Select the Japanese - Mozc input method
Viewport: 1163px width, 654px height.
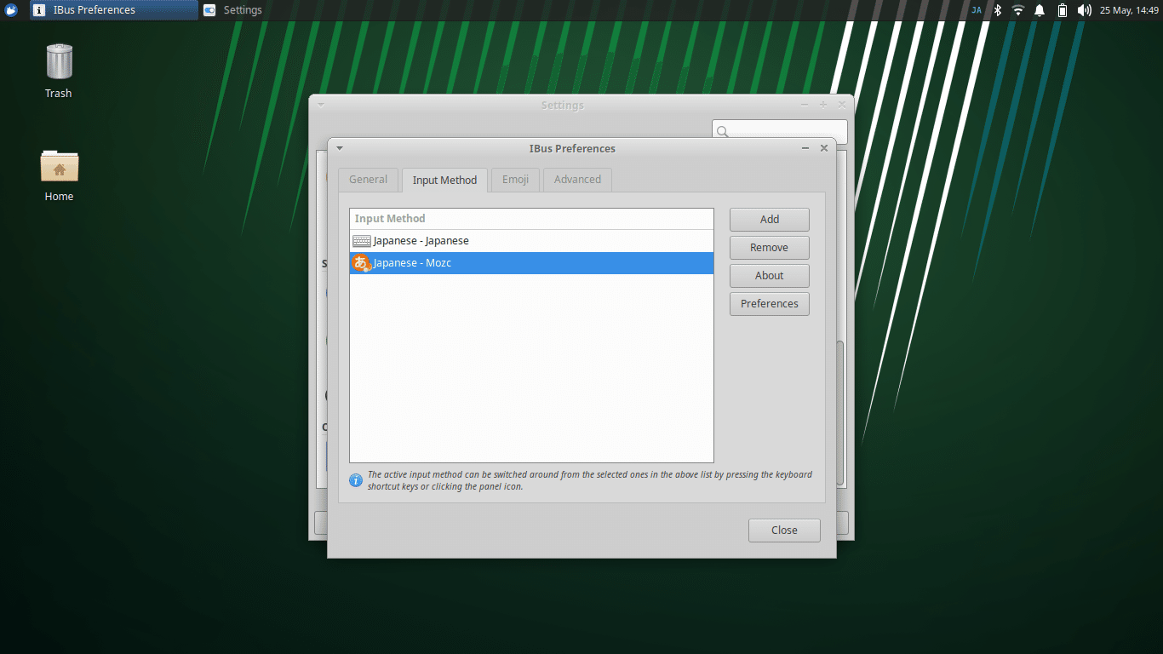coord(531,263)
